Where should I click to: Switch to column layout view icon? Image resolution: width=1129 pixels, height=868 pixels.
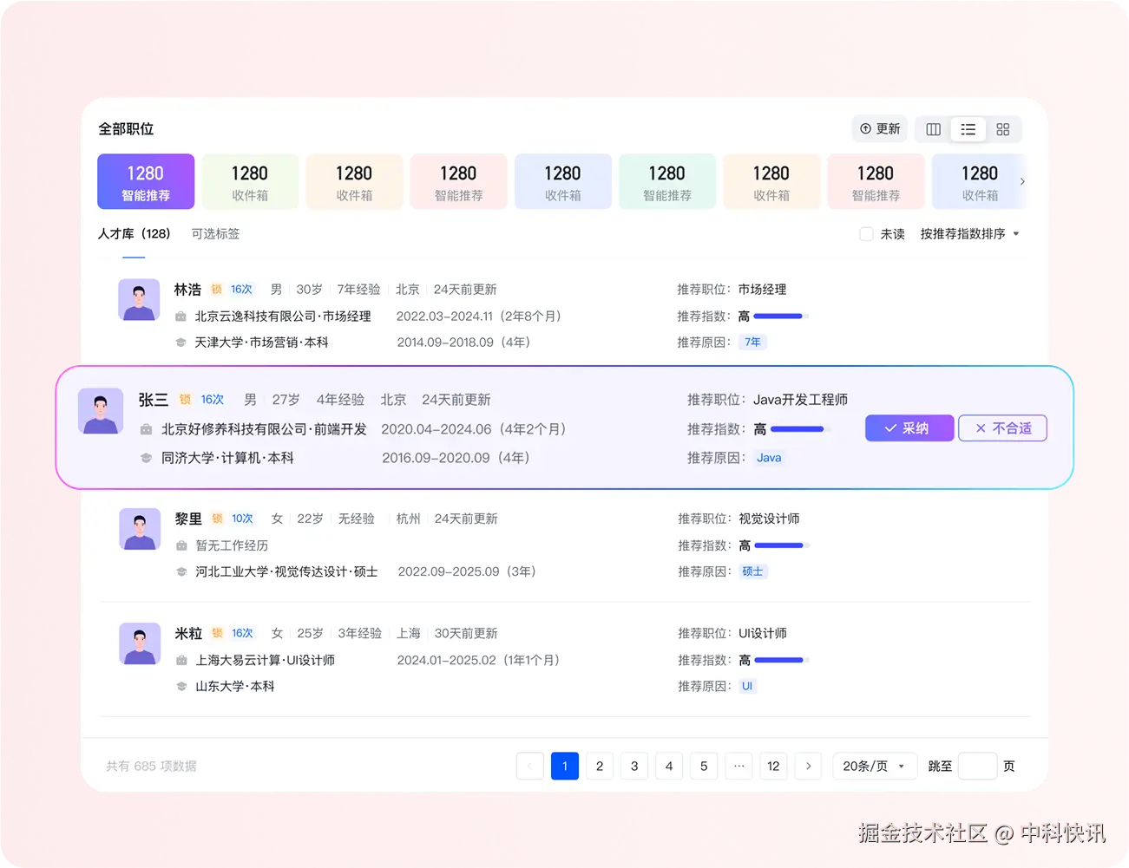933,129
